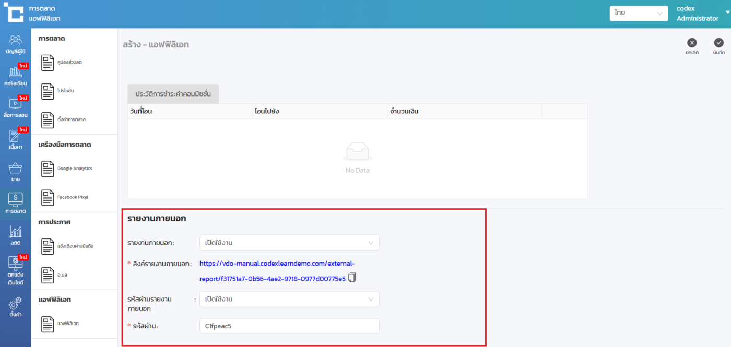This screenshot has width=731, height=347.
Task: Click the ยกเลิก cancel icon
Action: [692, 43]
